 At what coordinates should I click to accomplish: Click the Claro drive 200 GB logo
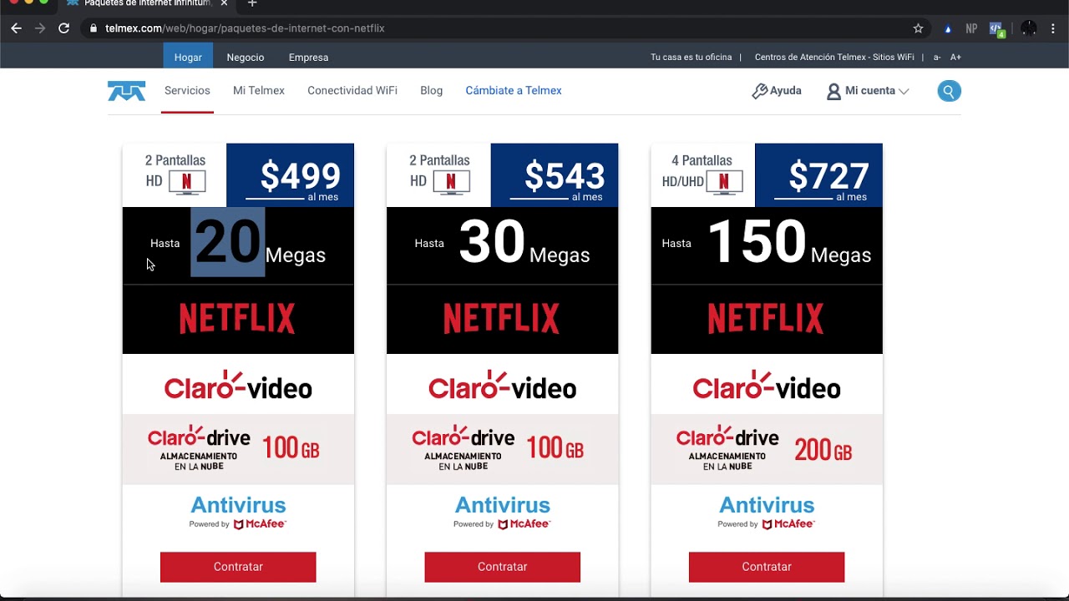[764, 449]
